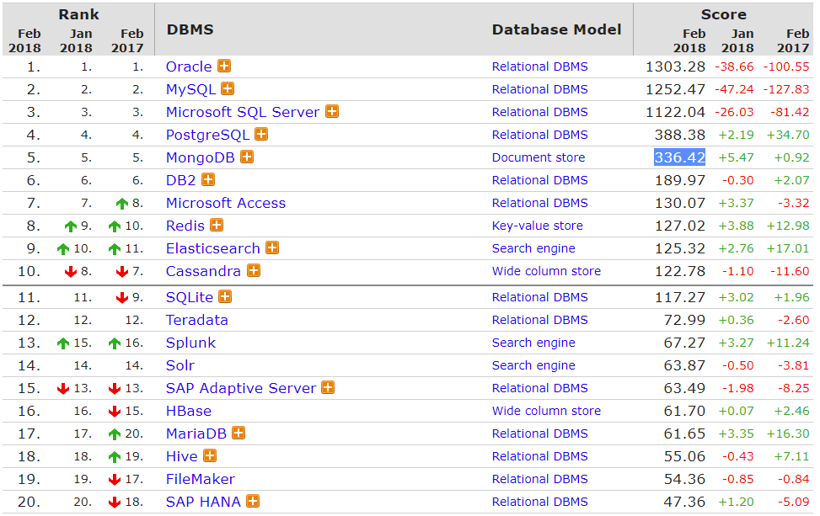Select MySQL's score 1252.47
Screen dimensions: 820x516
[675, 89]
